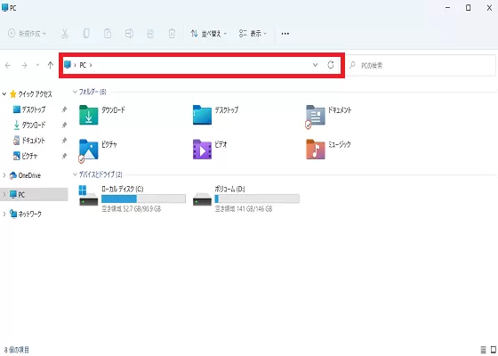Select ドキュメント in the navigation pane
The width and height of the screenshot is (498, 356).
(x=29, y=141)
